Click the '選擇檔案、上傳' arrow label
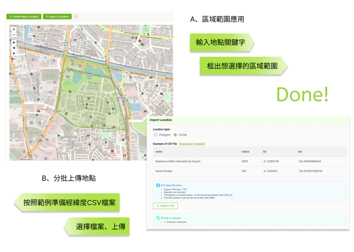Viewport: 354px width, 252px height. (x=98, y=226)
